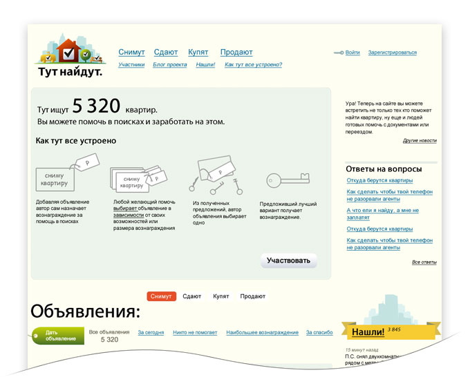Filter listings by Наибольшее вознаграждение

tap(262, 332)
